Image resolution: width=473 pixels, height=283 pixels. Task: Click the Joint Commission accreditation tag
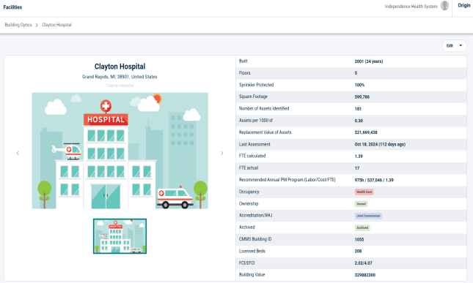pos(368,216)
